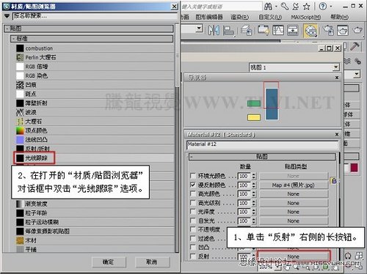367x274 pixels.
Task: Click the Render Production teapot icon
Action: point(357,30)
